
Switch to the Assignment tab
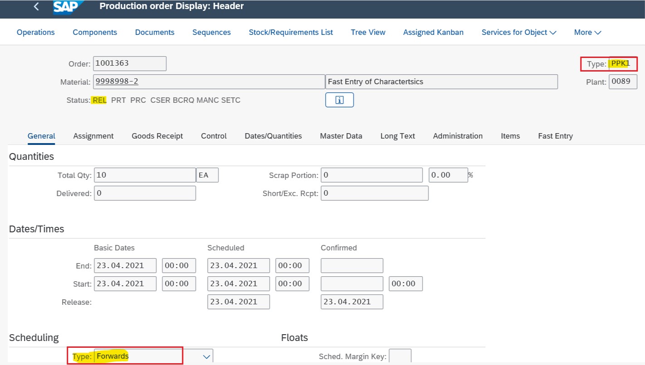93,136
